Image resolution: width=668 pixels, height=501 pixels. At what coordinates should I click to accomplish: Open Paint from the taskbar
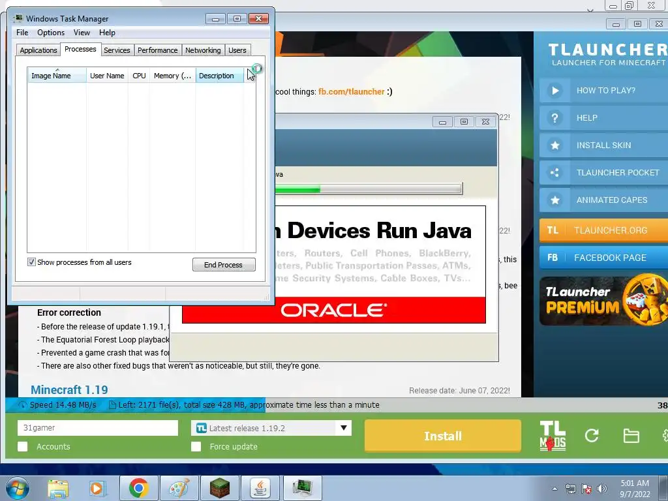[179, 488]
